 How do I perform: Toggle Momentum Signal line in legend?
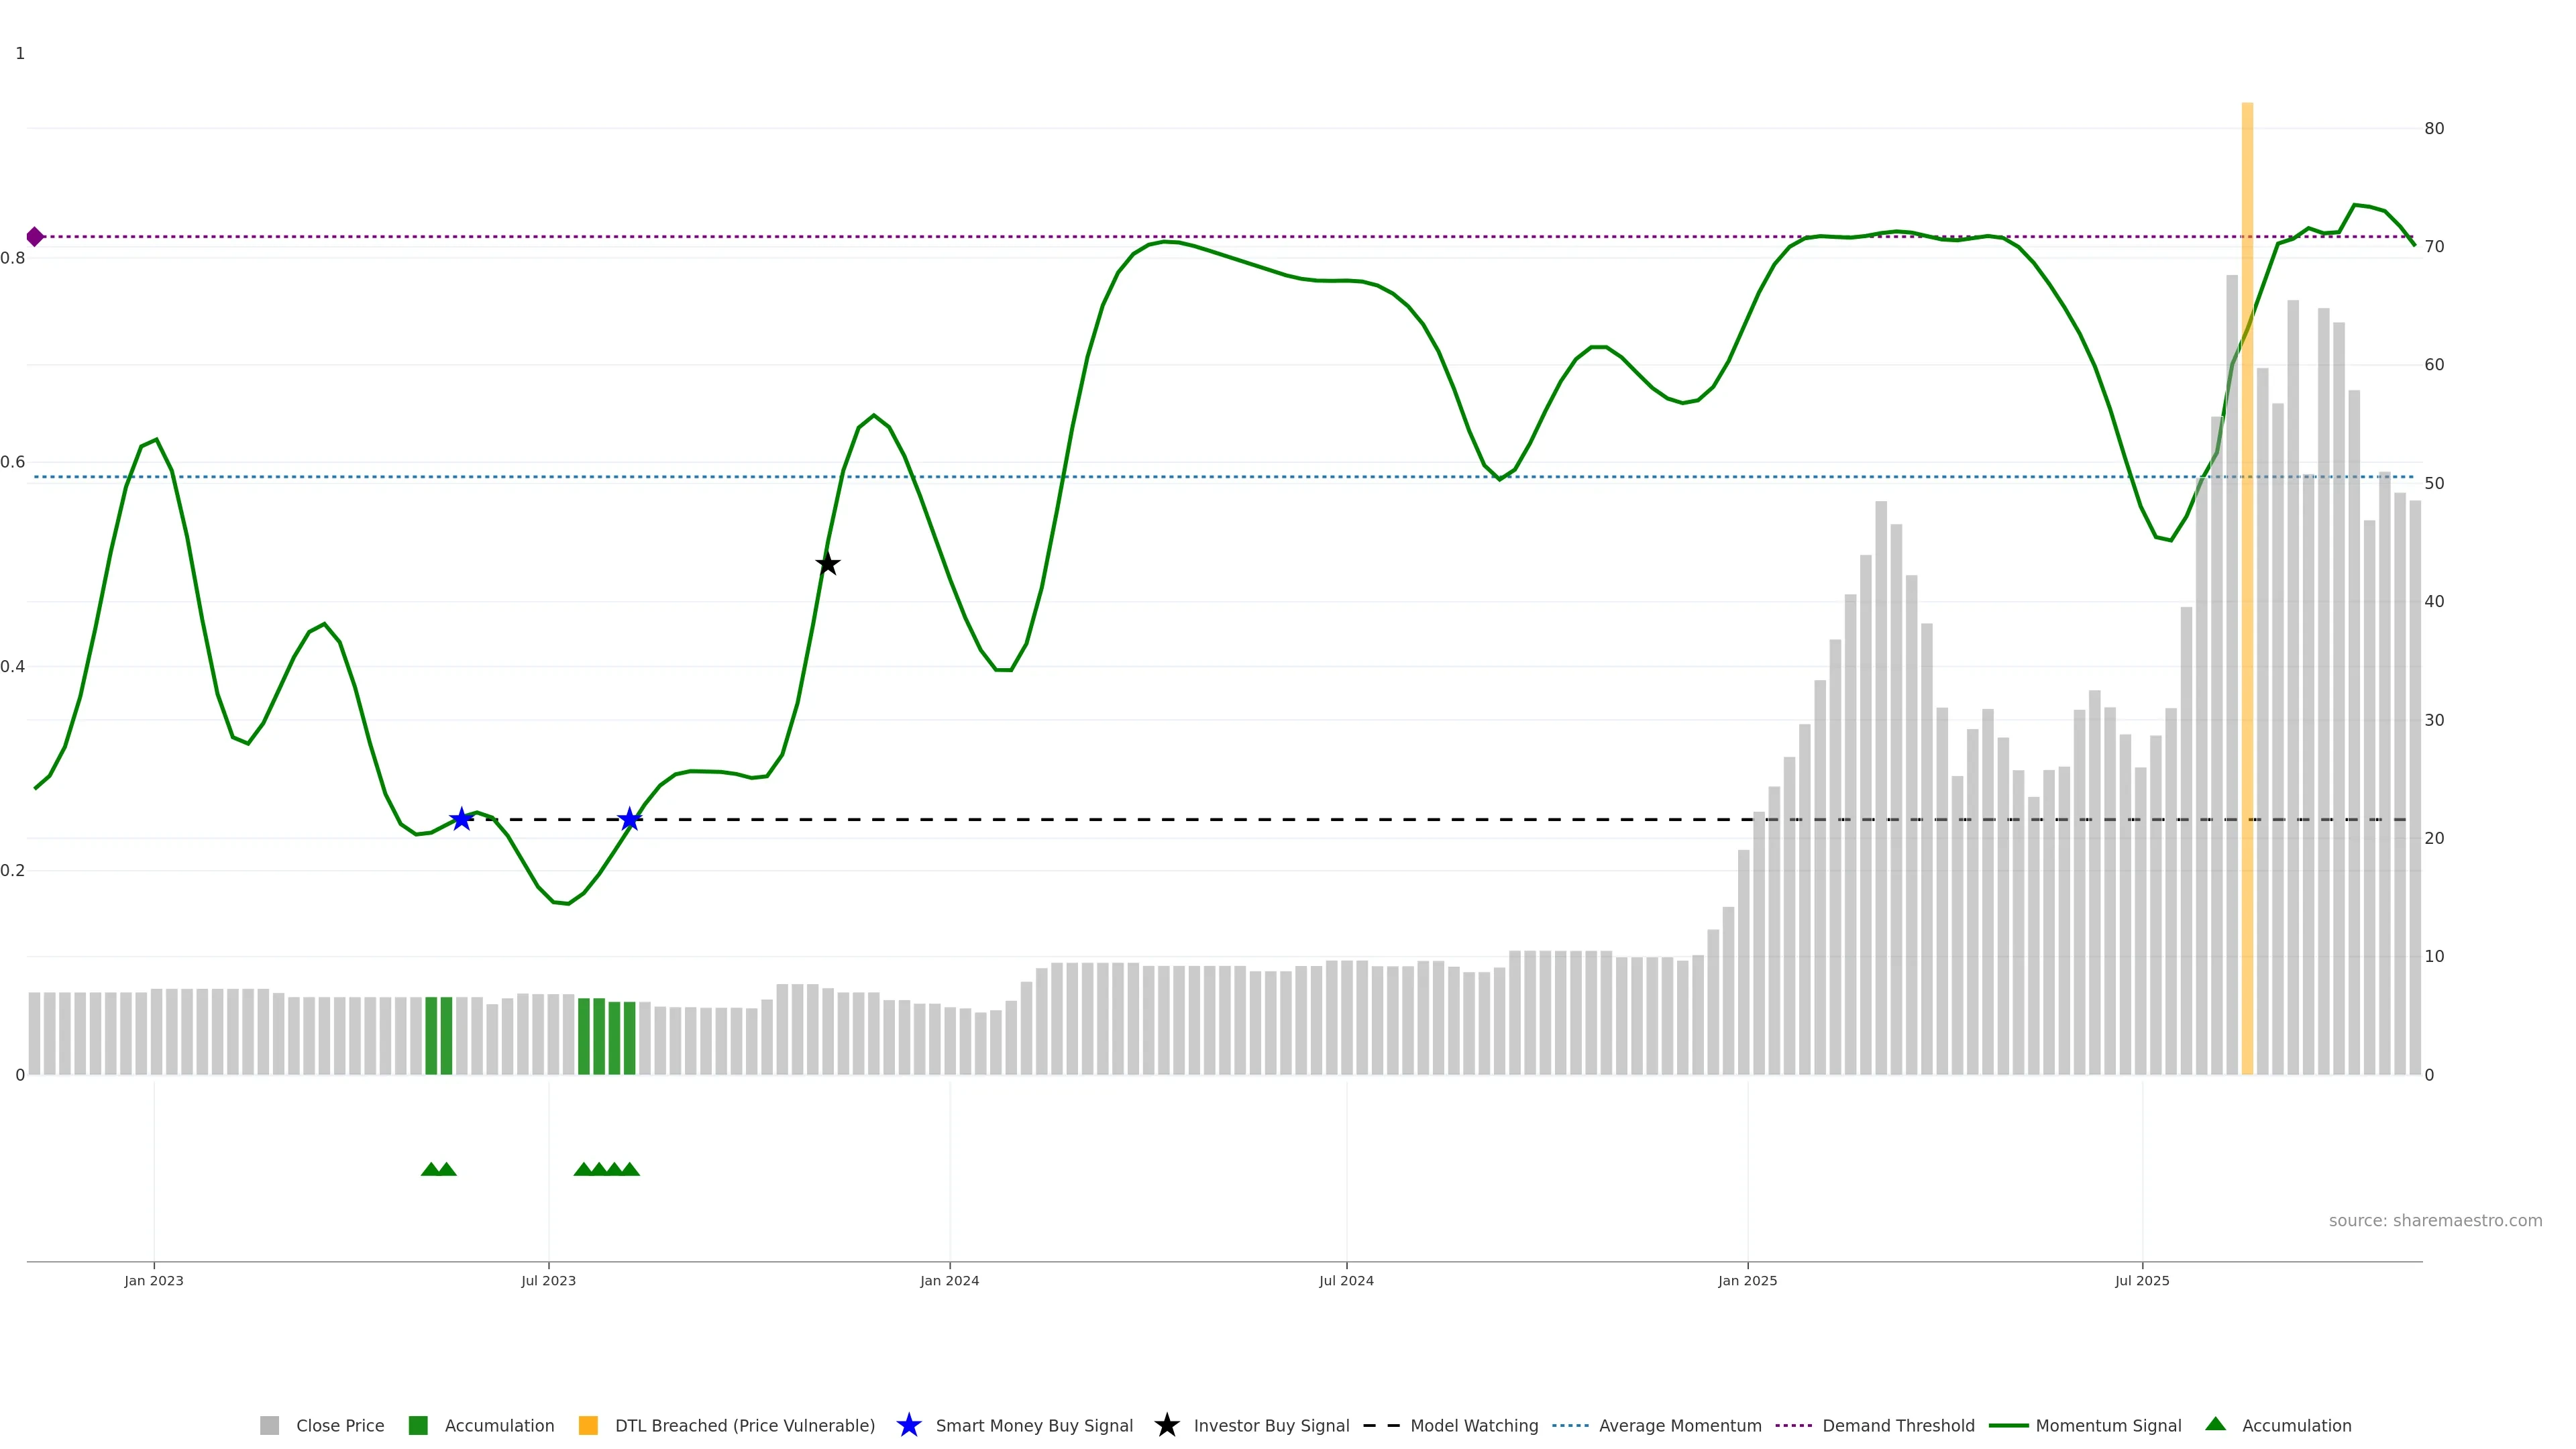(2108, 1425)
